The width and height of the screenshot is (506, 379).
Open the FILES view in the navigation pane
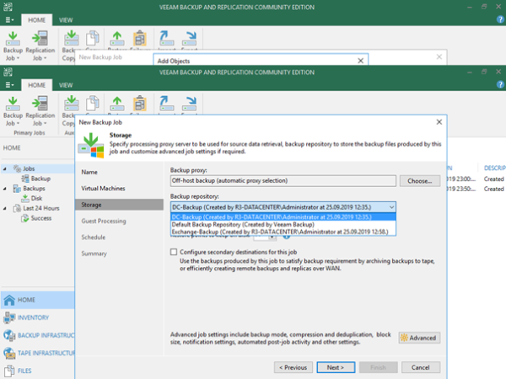9,370
